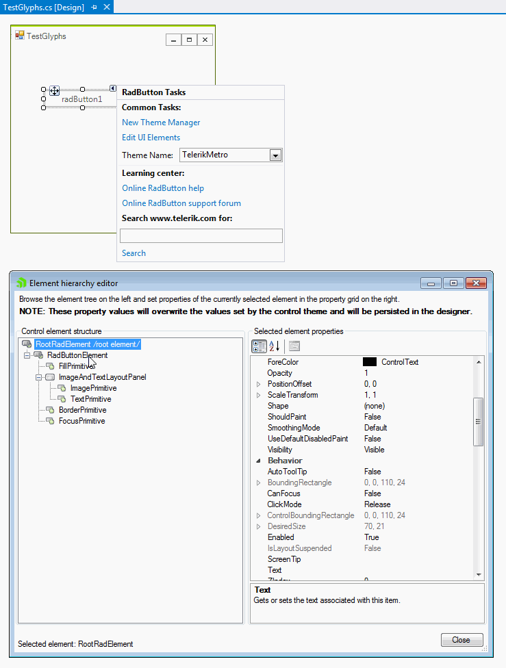Select the BorderPrimitive tree item
The height and width of the screenshot is (668, 506).
[x=82, y=410]
